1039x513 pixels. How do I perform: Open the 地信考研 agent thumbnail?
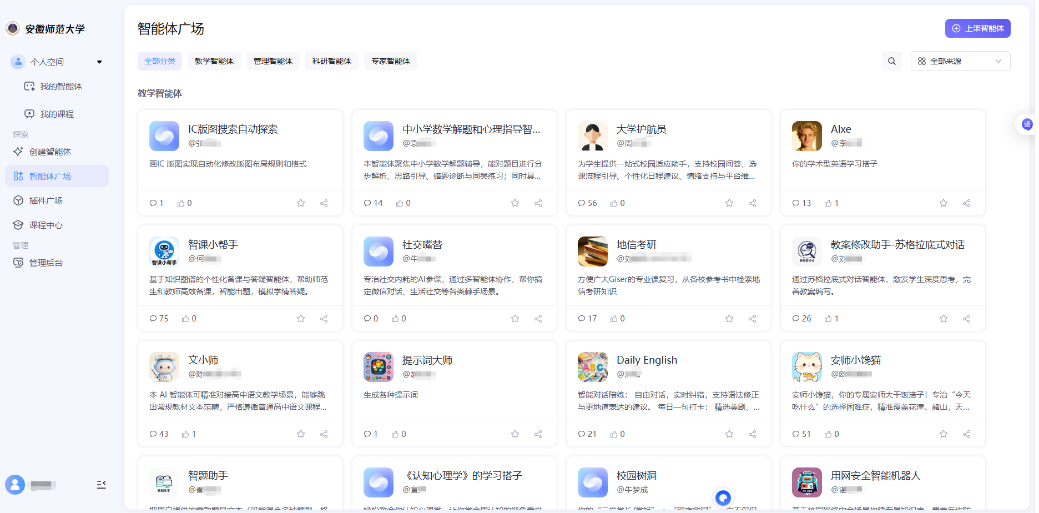pyautogui.click(x=592, y=252)
